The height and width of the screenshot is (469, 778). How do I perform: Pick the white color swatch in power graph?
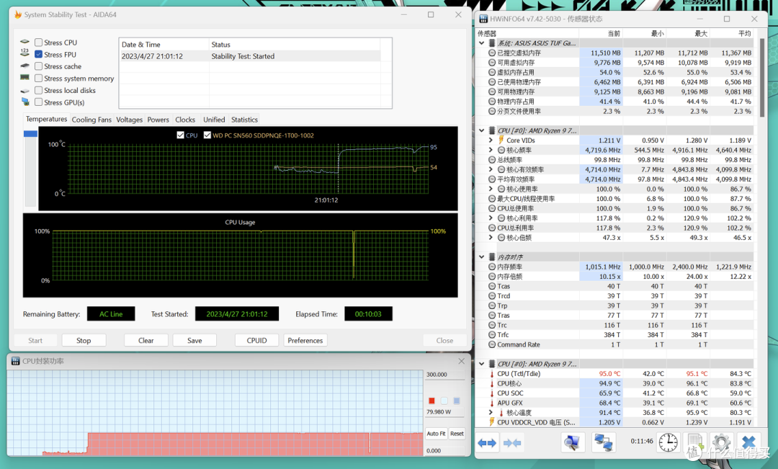[444, 401]
